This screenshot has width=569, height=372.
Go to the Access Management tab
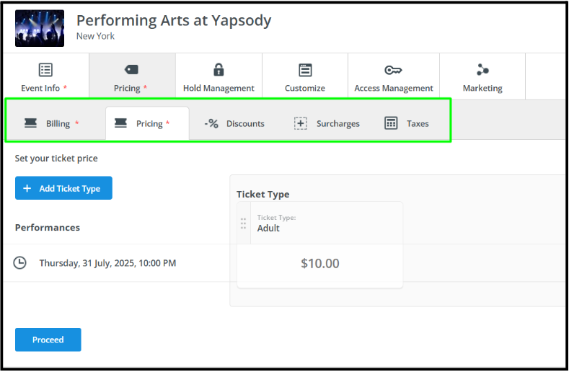394,76
